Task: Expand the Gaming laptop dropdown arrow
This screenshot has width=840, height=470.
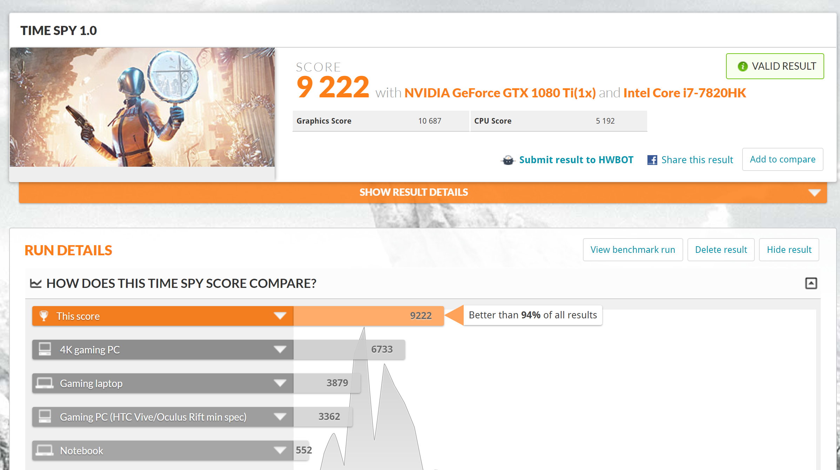Action: (x=280, y=383)
